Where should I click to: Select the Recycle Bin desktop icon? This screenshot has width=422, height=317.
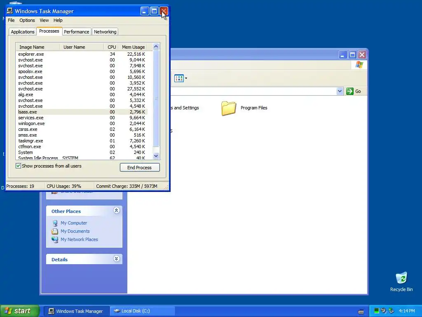[401, 278]
